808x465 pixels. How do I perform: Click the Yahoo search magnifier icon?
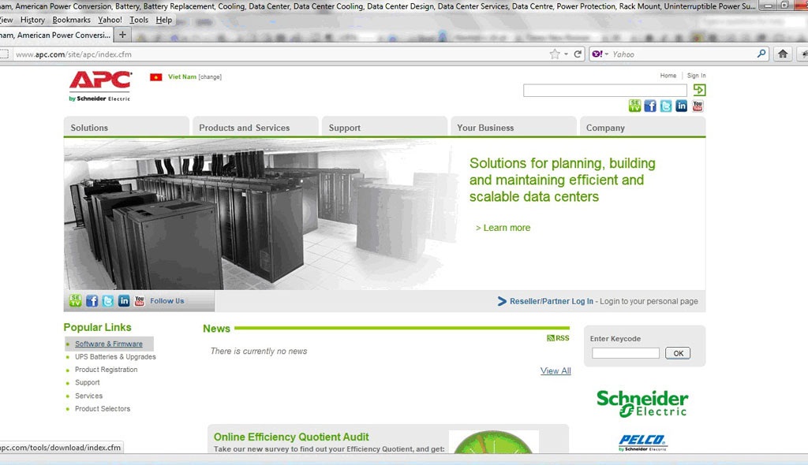pyautogui.click(x=761, y=54)
